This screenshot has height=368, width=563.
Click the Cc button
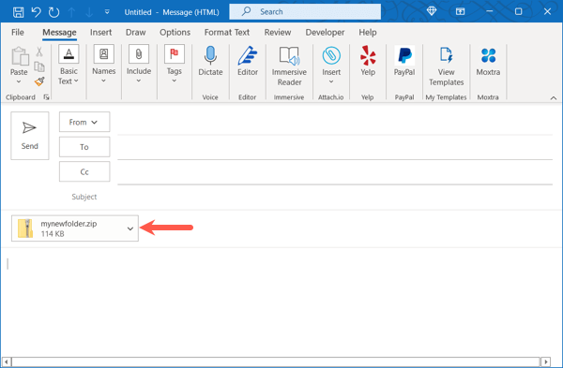pos(84,171)
